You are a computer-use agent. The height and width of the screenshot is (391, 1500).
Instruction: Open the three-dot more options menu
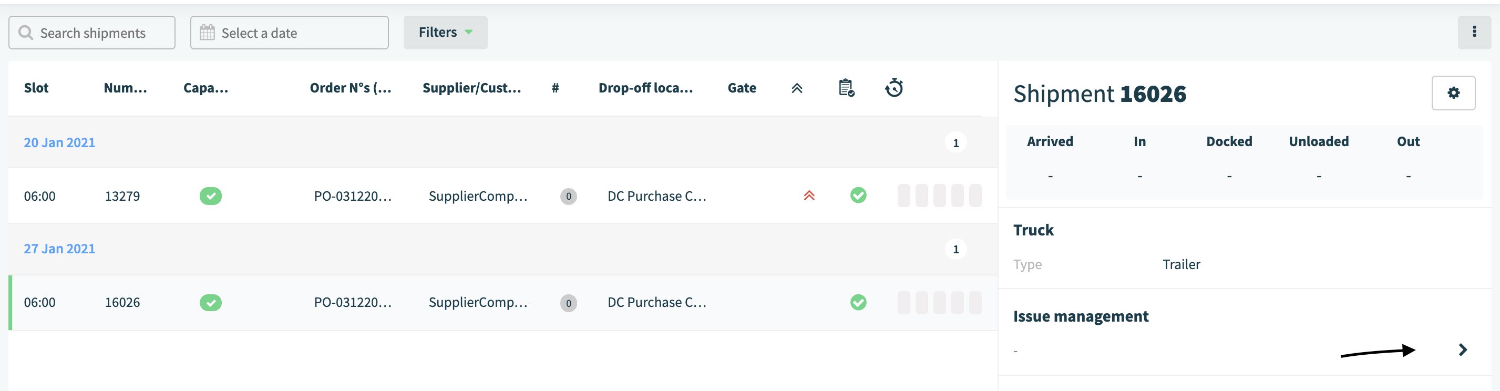point(1474,32)
